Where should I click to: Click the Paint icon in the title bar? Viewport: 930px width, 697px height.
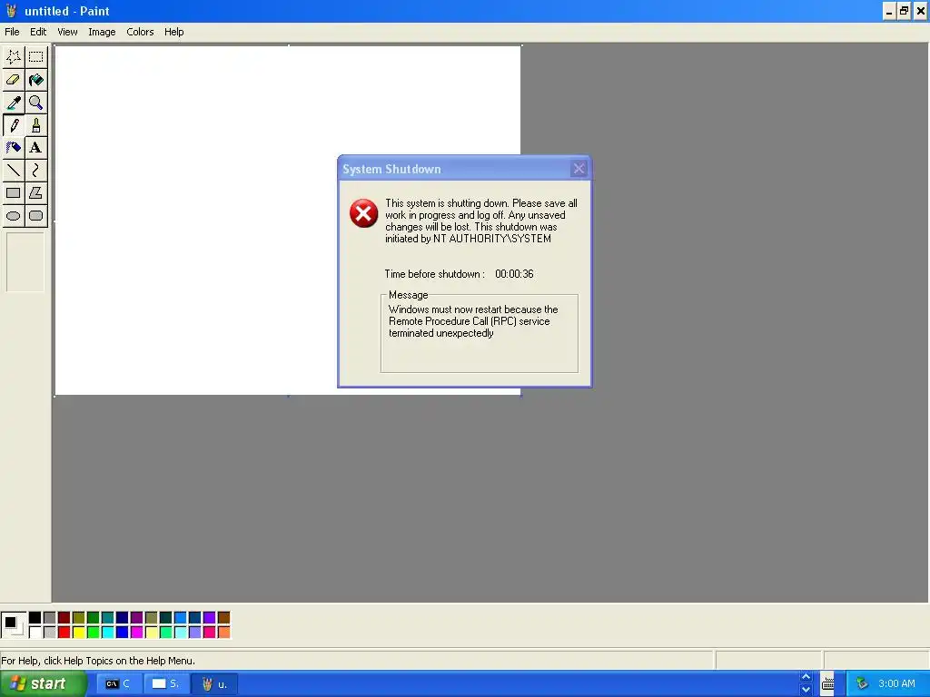(11, 11)
